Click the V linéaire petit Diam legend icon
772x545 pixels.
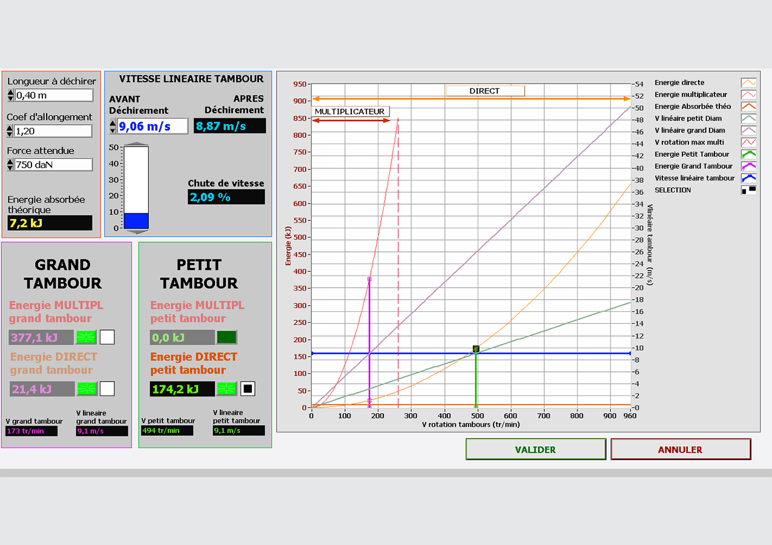tap(749, 119)
